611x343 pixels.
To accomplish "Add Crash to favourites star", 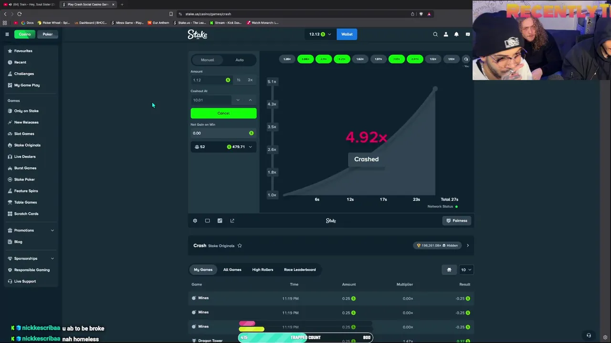I will (x=240, y=246).
